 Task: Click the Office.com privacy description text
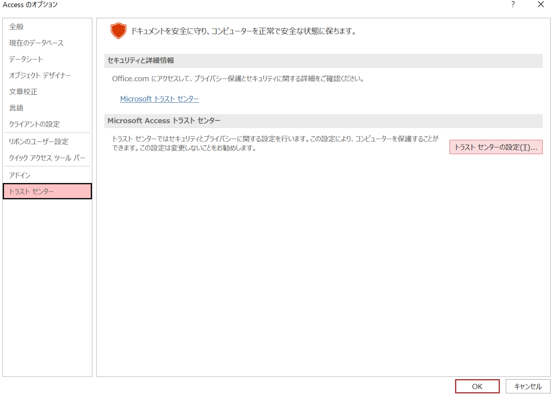point(238,78)
